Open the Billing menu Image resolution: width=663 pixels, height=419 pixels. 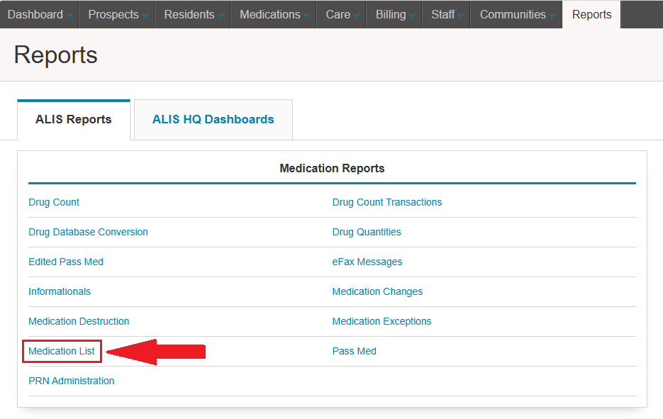click(x=394, y=14)
